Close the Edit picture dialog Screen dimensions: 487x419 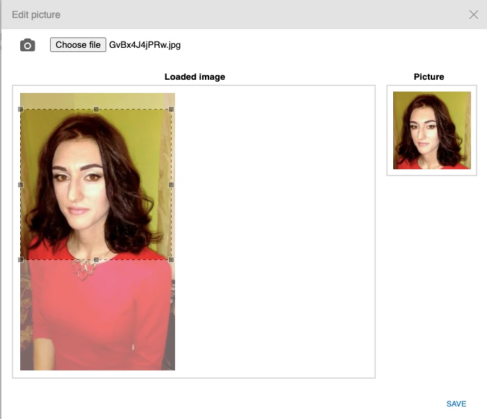point(474,15)
